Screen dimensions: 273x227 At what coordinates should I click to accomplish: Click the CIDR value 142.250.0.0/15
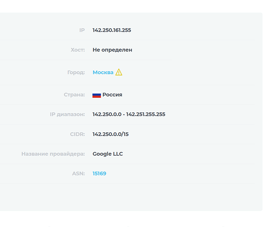tap(111, 134)
